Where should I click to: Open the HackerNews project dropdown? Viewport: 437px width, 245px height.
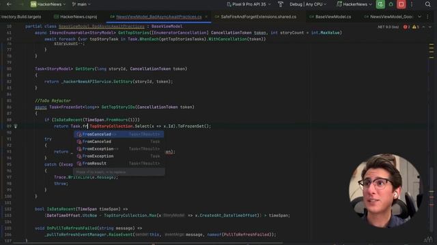tap(48, 4)
